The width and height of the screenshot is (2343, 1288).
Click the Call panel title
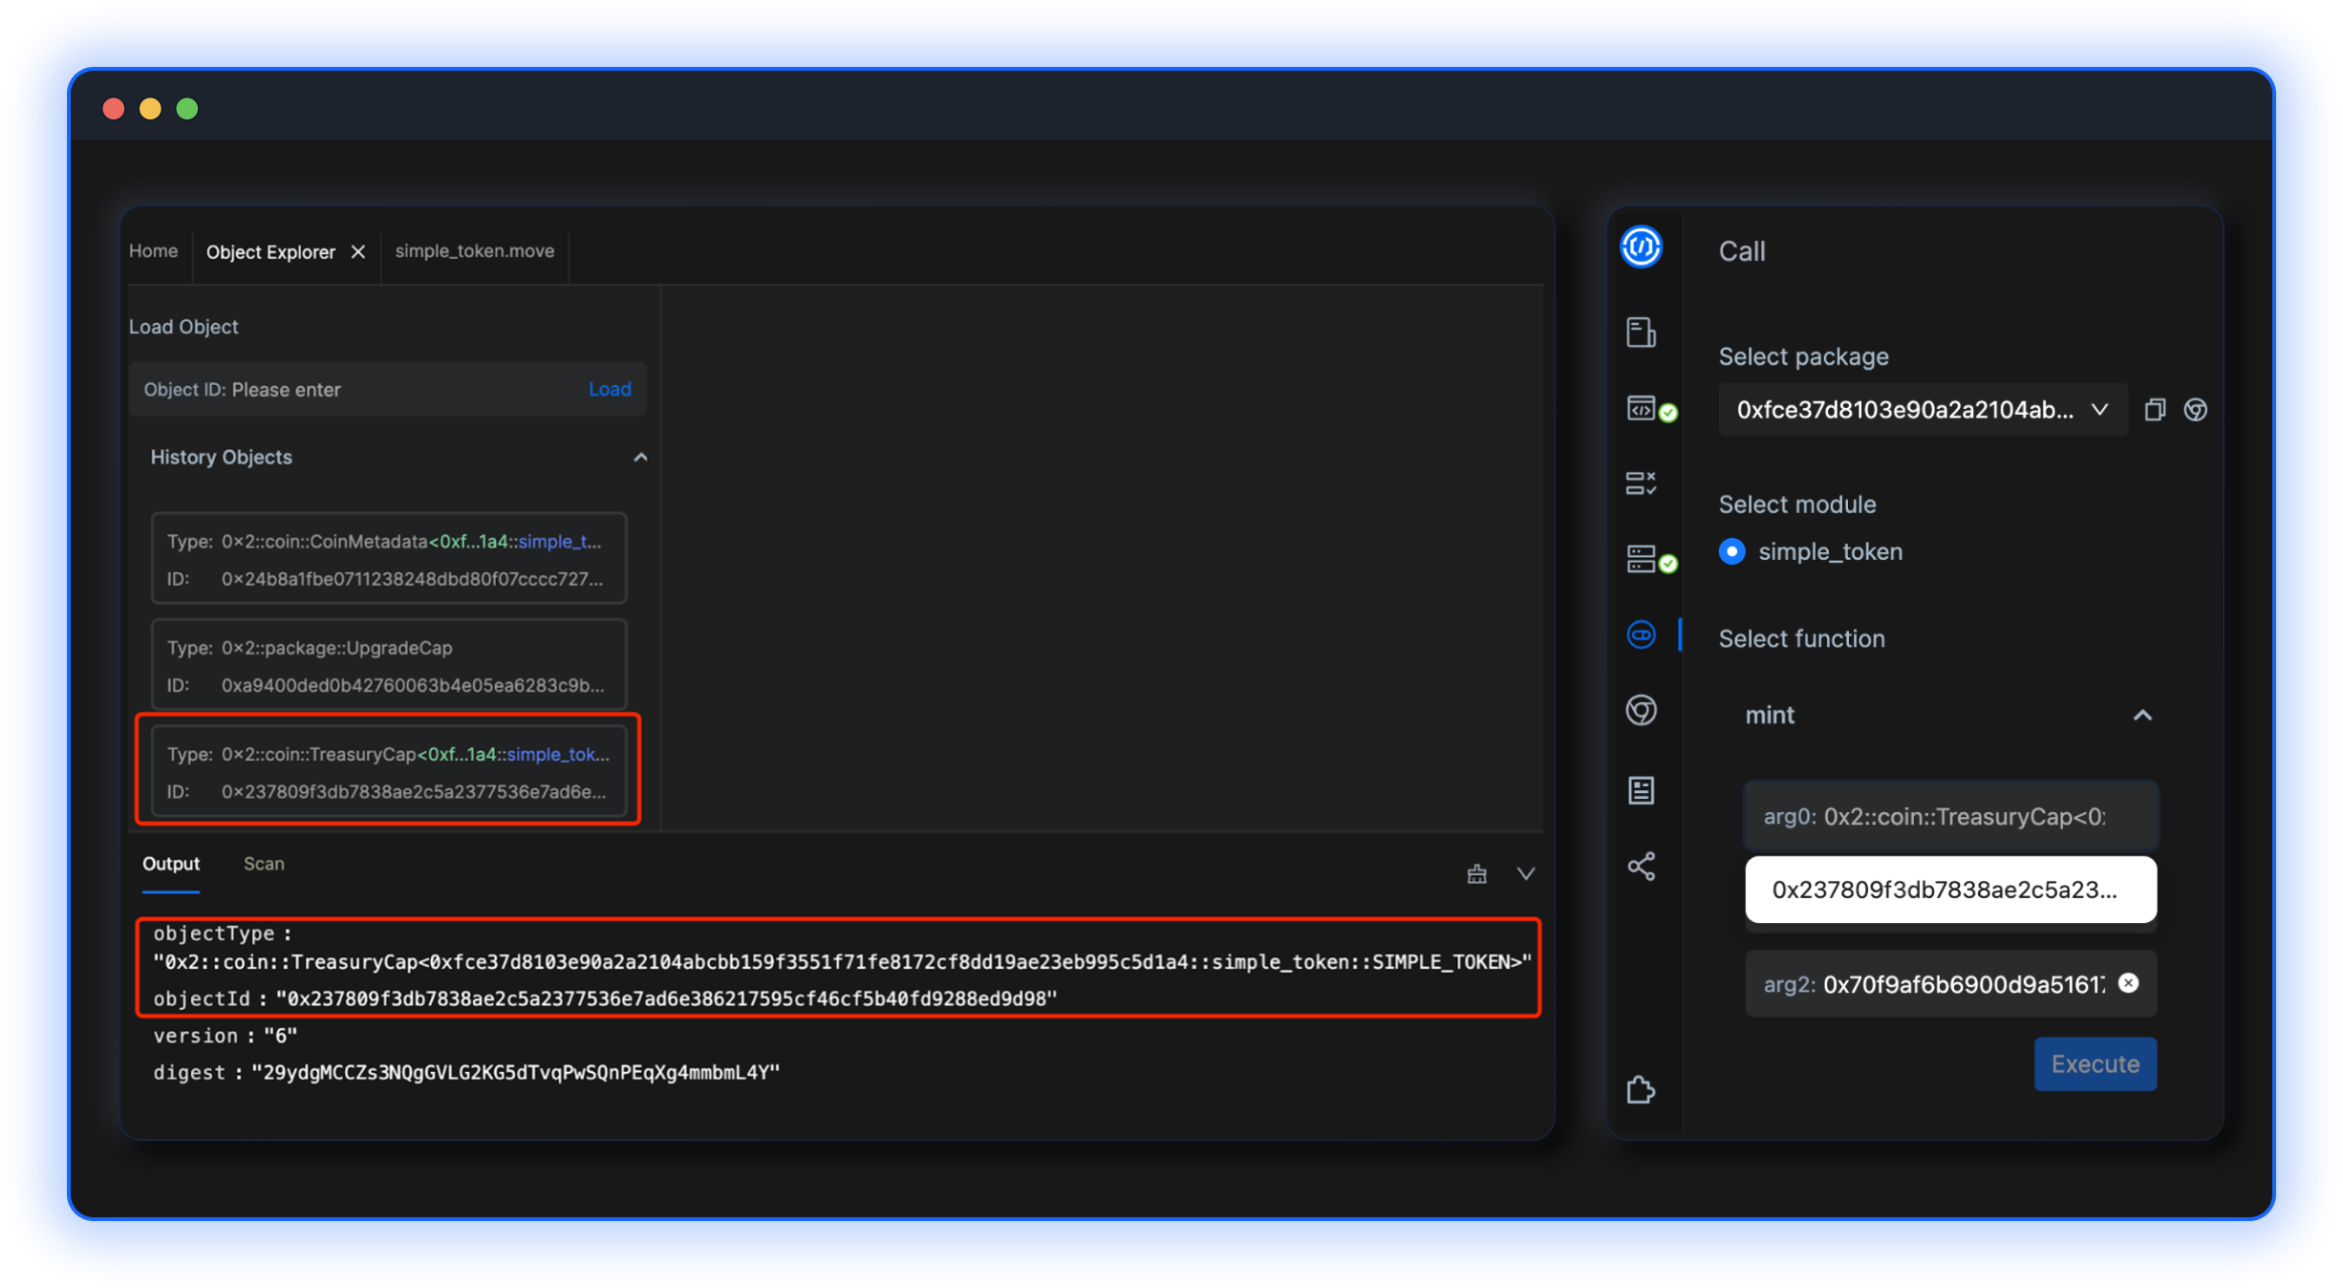tap(1741, 251)
